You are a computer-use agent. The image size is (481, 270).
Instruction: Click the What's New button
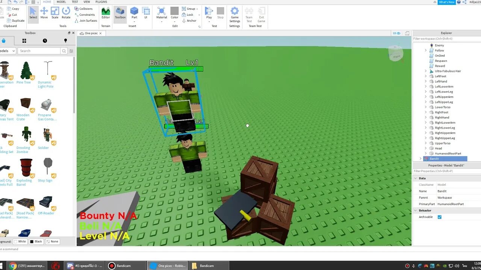click(446, 2)
